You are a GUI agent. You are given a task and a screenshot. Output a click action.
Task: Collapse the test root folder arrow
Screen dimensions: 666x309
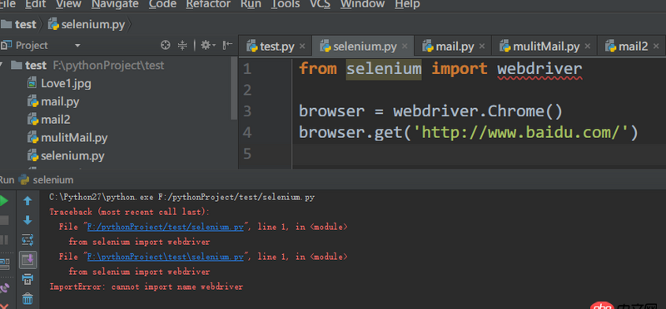click(2, 66)
